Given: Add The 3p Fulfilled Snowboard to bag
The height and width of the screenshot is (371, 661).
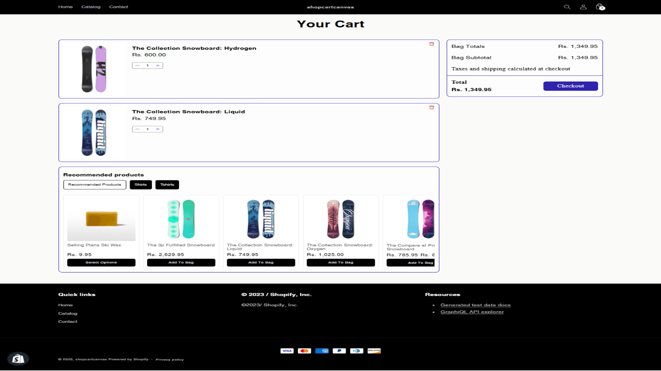Looking at the screenshot, I should coord(181,263).
